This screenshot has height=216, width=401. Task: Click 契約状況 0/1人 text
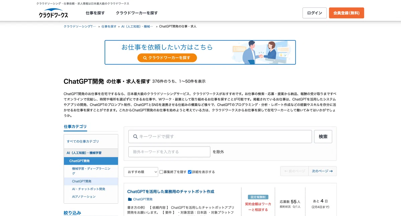pyautogui.click(x=290, y=207)
